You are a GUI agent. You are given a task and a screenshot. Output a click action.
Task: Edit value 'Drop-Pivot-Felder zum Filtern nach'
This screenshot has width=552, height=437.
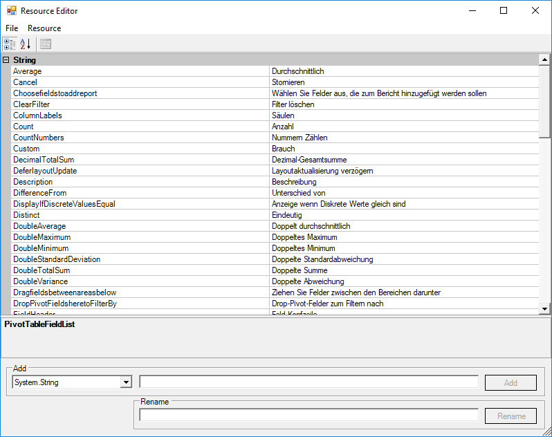(x=404, y=304)
